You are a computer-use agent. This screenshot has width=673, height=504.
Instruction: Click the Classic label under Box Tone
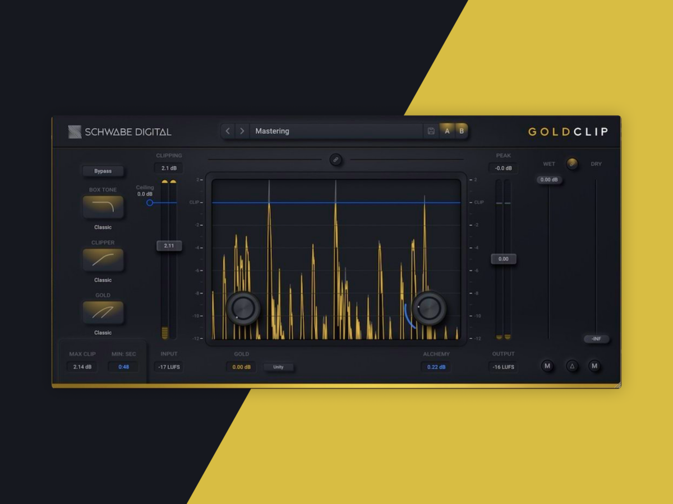tap(103, 227)
